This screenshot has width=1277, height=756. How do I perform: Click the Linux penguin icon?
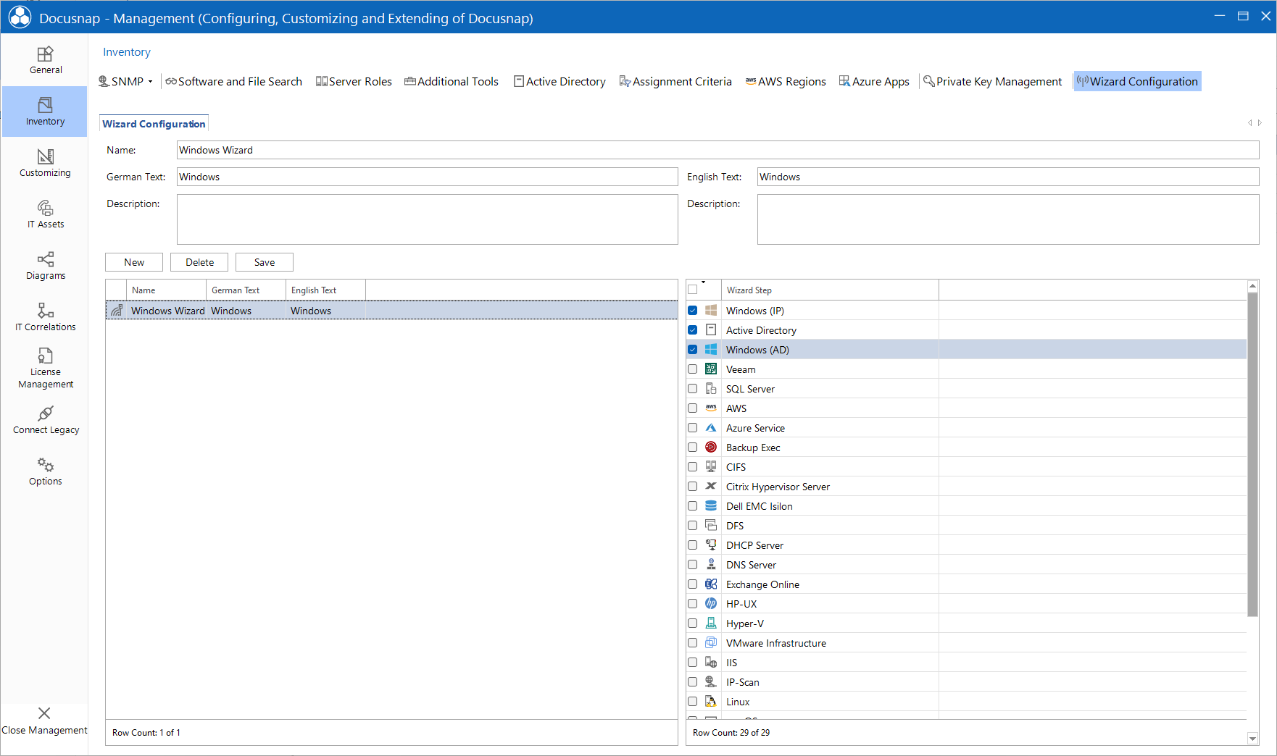point(711,702)
